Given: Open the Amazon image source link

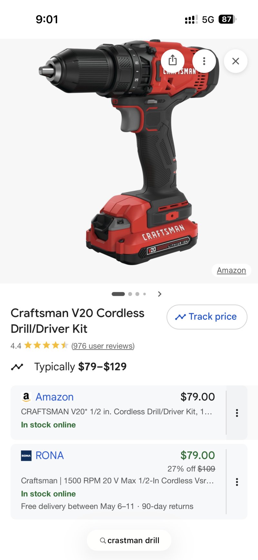Looking at the screenshot, I should (x=231, y=270).
